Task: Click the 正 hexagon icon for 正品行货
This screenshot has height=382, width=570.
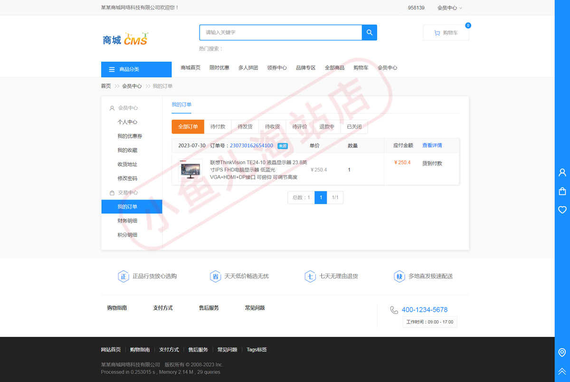Action: (123, 276)
